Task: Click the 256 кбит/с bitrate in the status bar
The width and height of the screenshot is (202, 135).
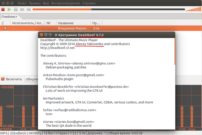Action: [18, 133]
